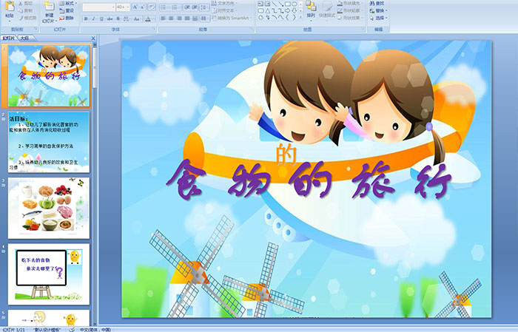Click the Copy (复制) button
The height and width of the screenshot is (332, 518).
pyautogui.click(x=25, y=10)
